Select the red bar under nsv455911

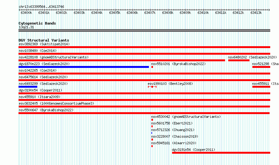[261, 87]
